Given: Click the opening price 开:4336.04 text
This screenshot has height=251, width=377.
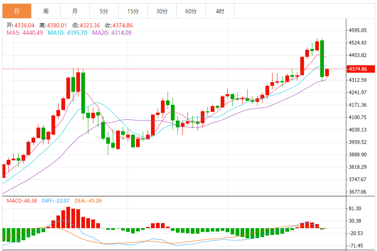Looking at the screenshot, I should [x=20, y=25].
